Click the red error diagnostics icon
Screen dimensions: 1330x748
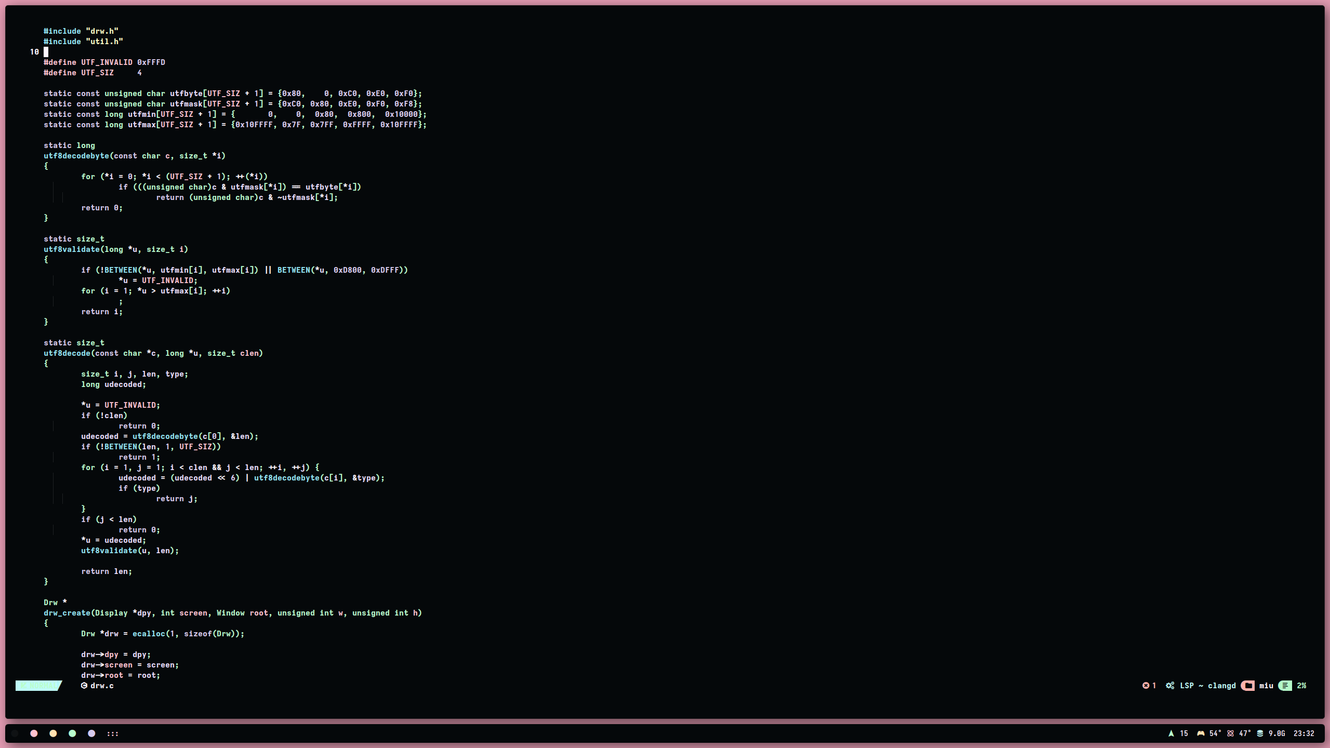click(1146, 686)
